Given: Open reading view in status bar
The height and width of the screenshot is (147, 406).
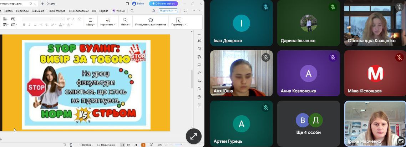Looking at the screenshot, I should tap(135, 145).
